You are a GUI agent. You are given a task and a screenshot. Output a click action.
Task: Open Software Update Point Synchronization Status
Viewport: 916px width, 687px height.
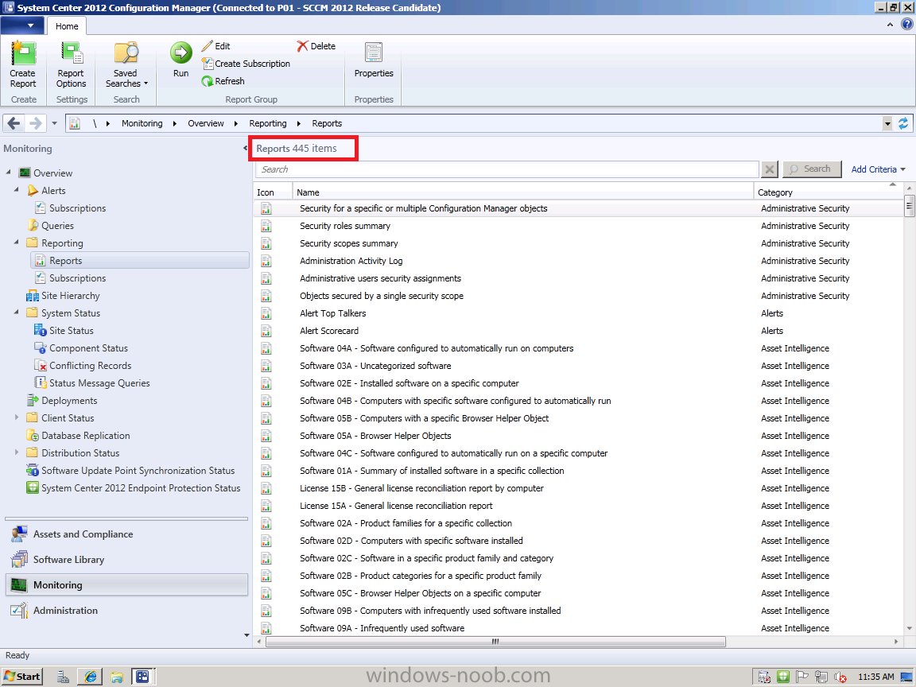138,471
